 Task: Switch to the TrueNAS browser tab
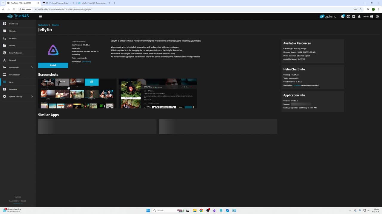tap(23, 3)
